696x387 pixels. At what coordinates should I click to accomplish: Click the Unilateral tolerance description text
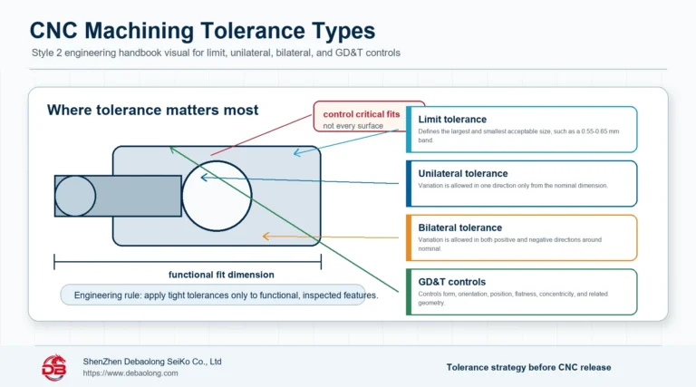(x=513, y=186)
